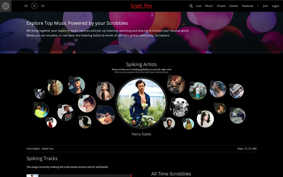Click the 'Plays: 15,121,389' count
The width and height of the screenshot is (283, 177).
pyautogui.click(x=247, y=149)
